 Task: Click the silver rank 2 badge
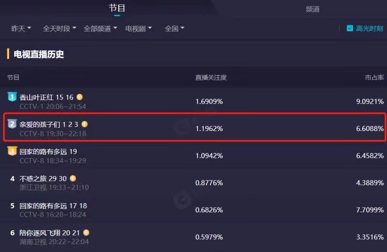click(13, 124)
